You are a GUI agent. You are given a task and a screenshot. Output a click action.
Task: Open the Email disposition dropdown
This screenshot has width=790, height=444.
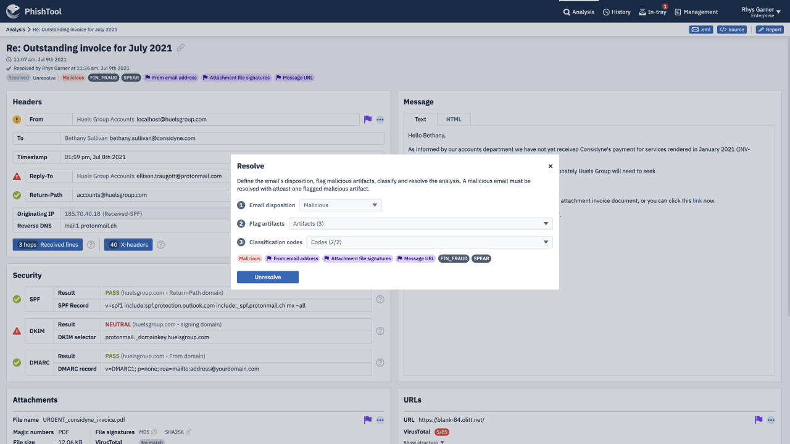click(341, 205)
